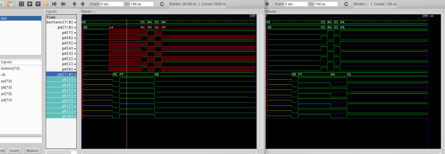Viewport: 445px width, 154px height.
Task: Select the clk signal in the Signals list
Action: pyautogui.click(x=3, y=75)
